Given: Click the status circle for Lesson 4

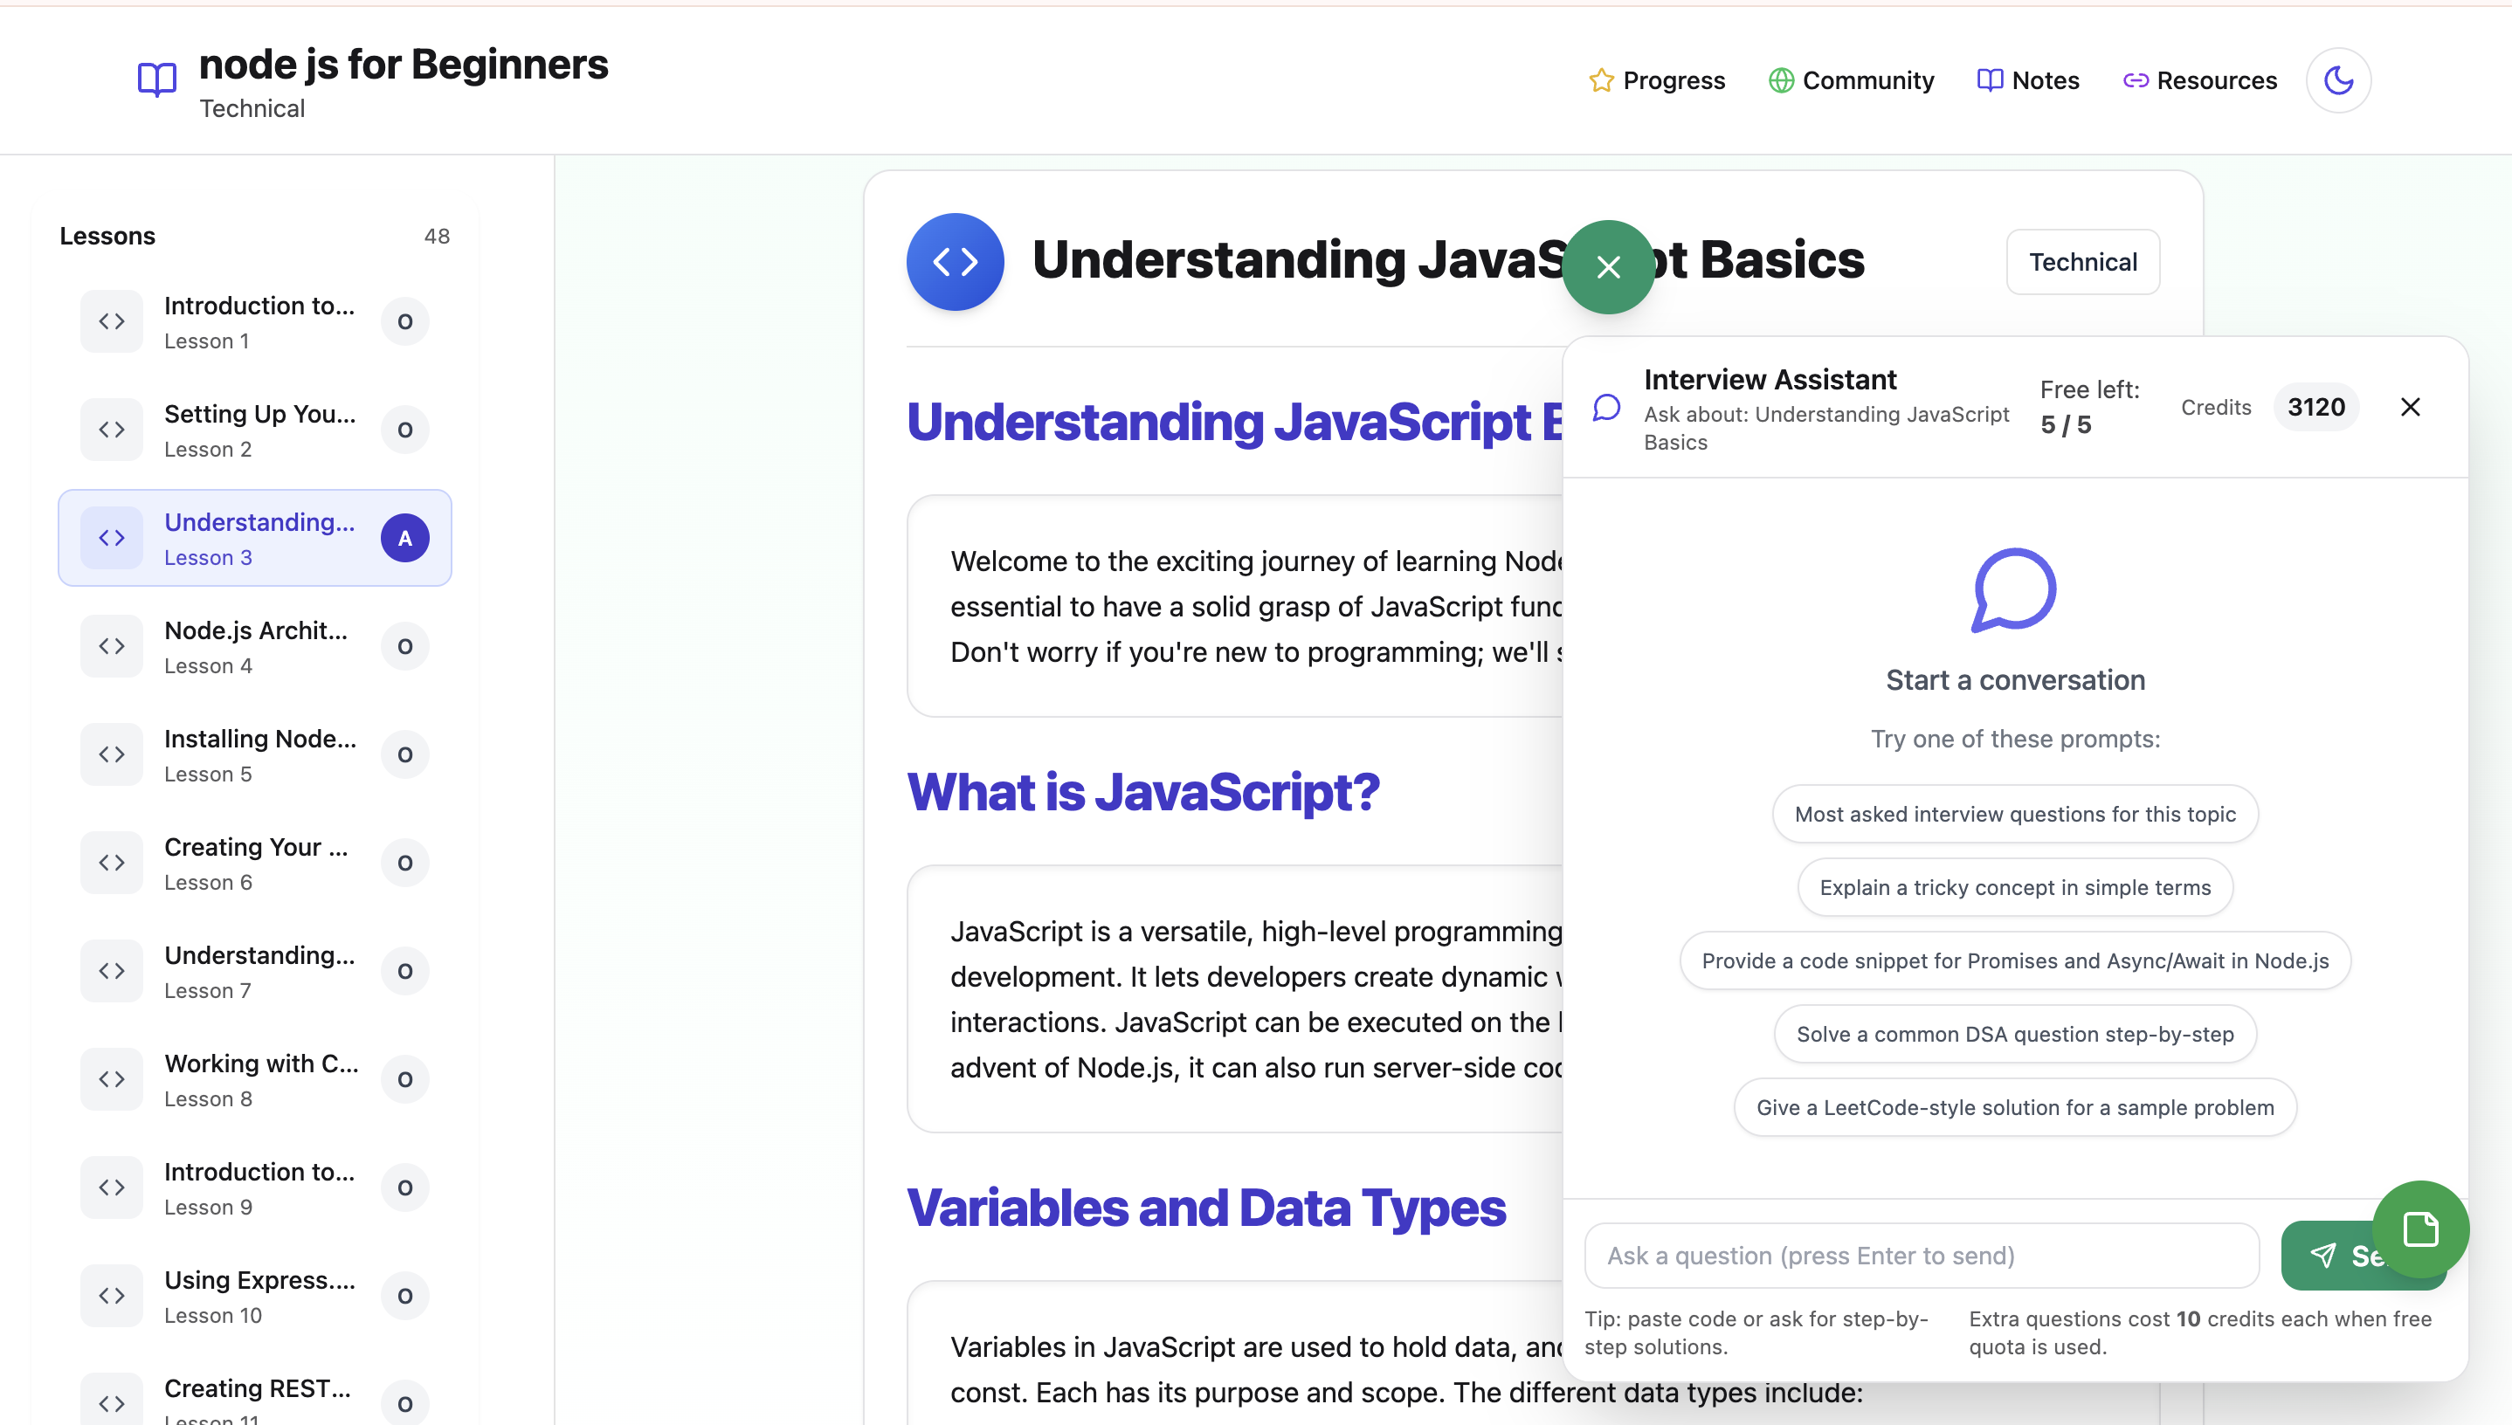Looking at the screenshot, I should 405,647.
